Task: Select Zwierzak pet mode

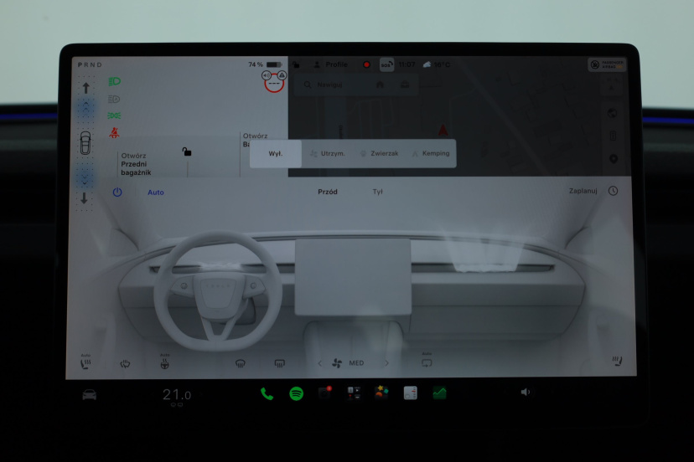Action: 380,153
